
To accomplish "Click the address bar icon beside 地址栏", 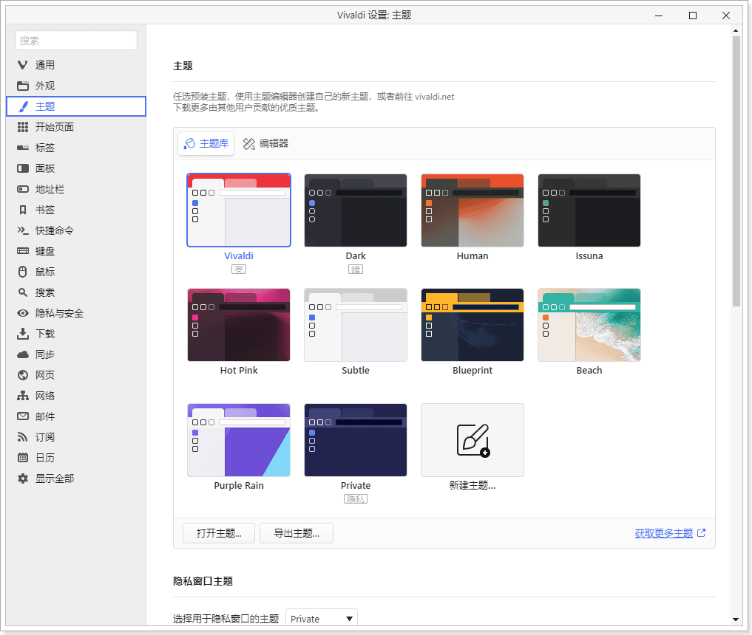I will click(x=22, y=189).
